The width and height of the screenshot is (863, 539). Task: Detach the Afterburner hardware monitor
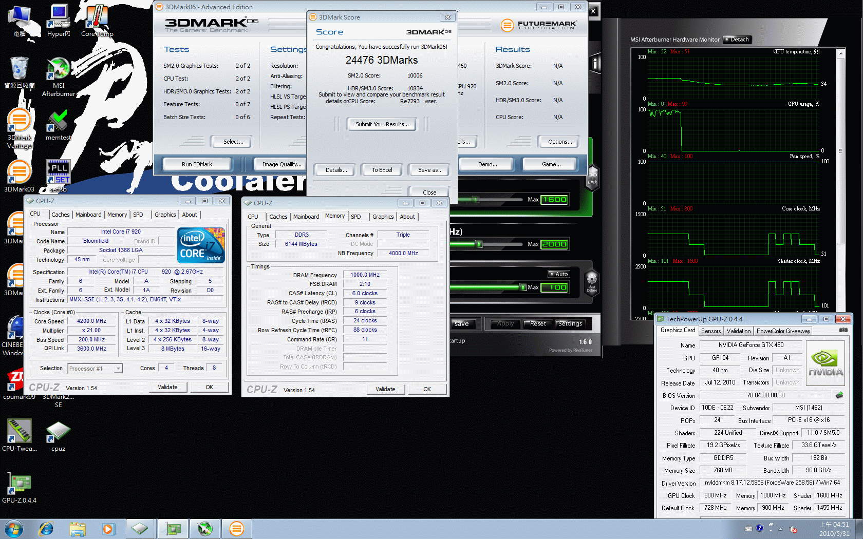[x=738, y=40]
